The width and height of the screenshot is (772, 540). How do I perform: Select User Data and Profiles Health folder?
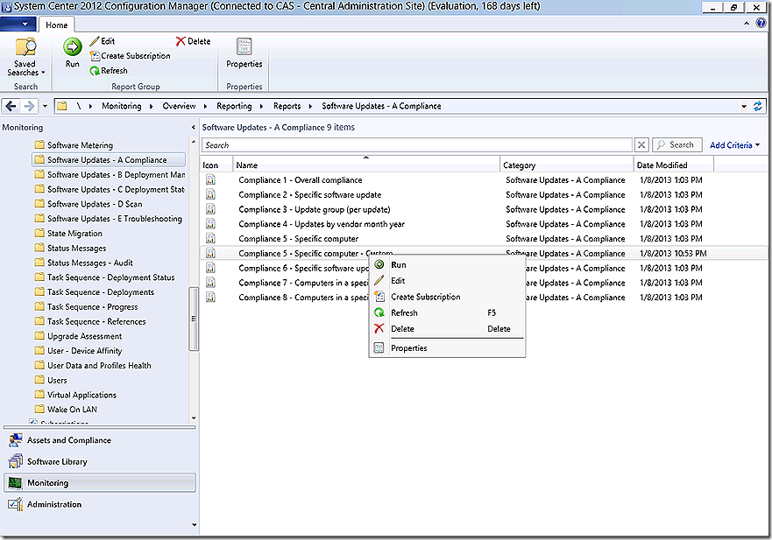[x=93, y=366]
